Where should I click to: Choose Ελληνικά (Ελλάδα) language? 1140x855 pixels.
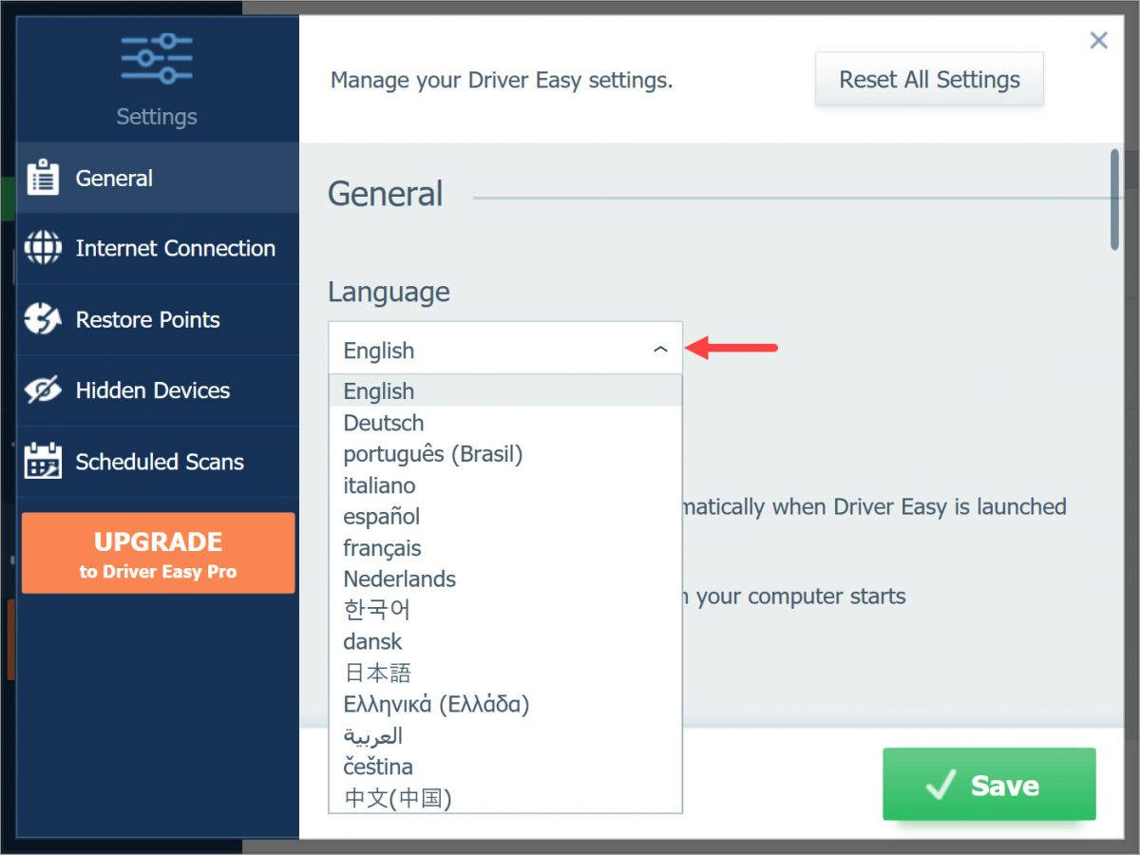click(505, 704)
